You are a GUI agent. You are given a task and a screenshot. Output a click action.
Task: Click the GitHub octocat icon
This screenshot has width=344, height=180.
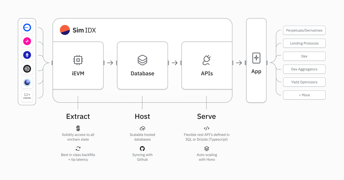click(142, 149)
